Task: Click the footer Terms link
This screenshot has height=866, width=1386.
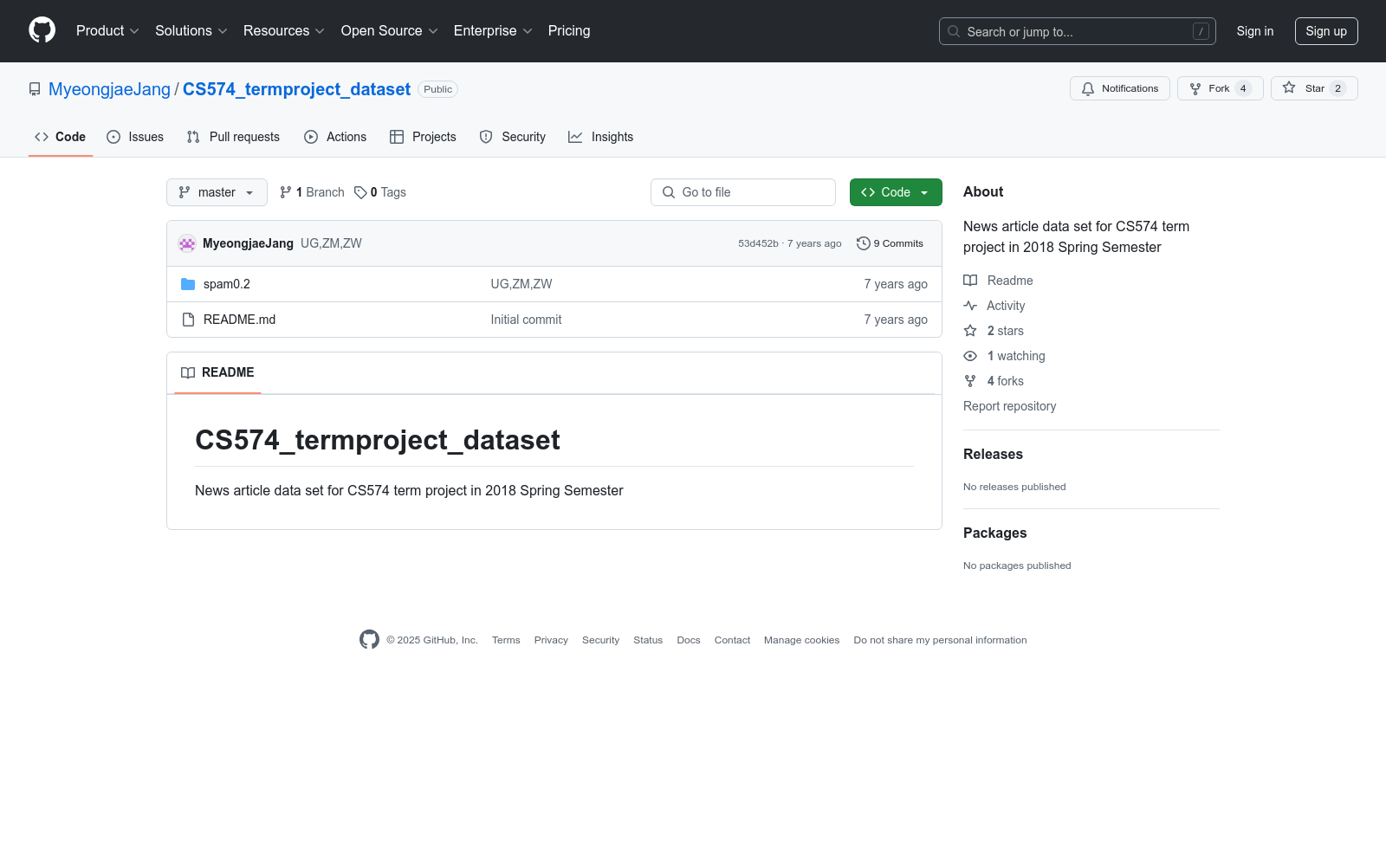Action: pyautogui.click(x=506, y=640)
